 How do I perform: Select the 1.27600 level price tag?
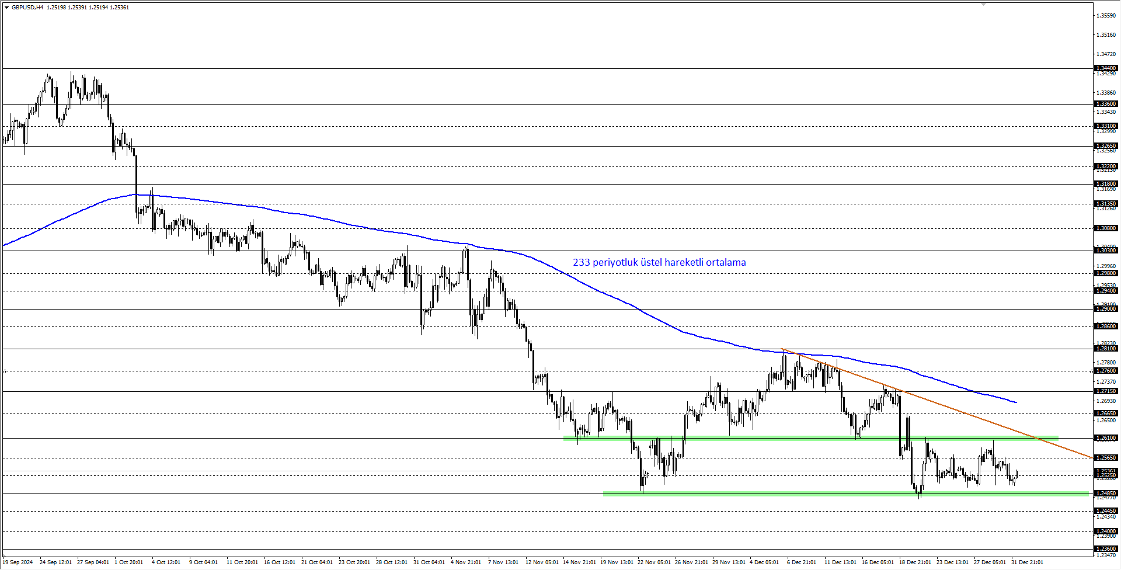1106,371
